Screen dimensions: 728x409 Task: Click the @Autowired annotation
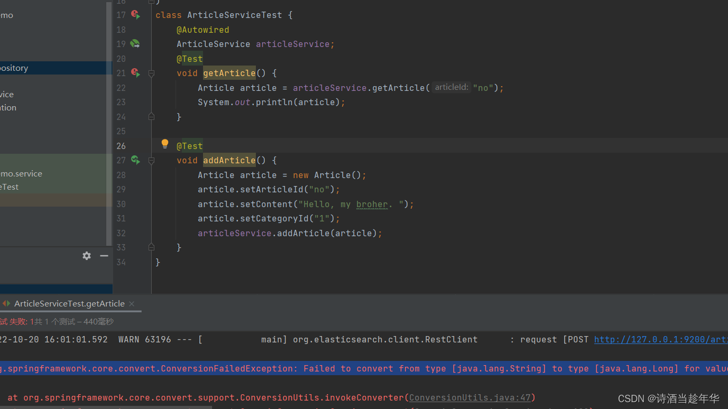click(203, 30)
